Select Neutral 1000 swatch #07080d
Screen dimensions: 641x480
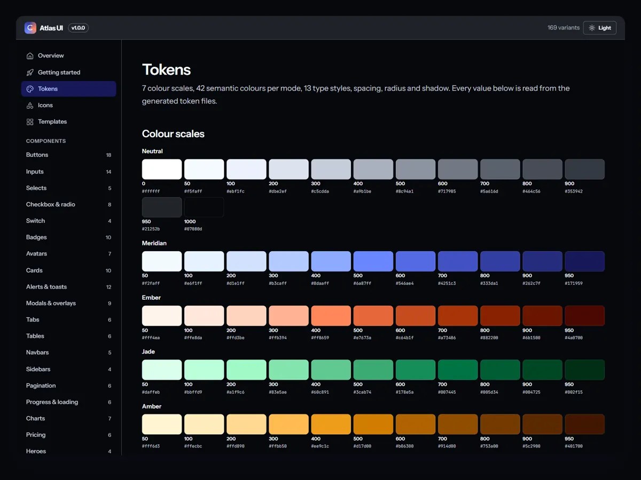coord(204,207)
